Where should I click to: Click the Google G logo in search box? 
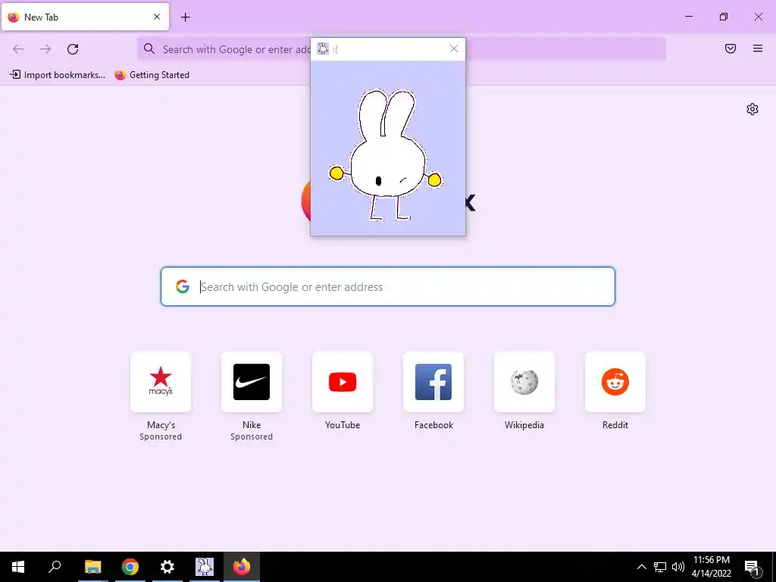click(x=183, y=286)
